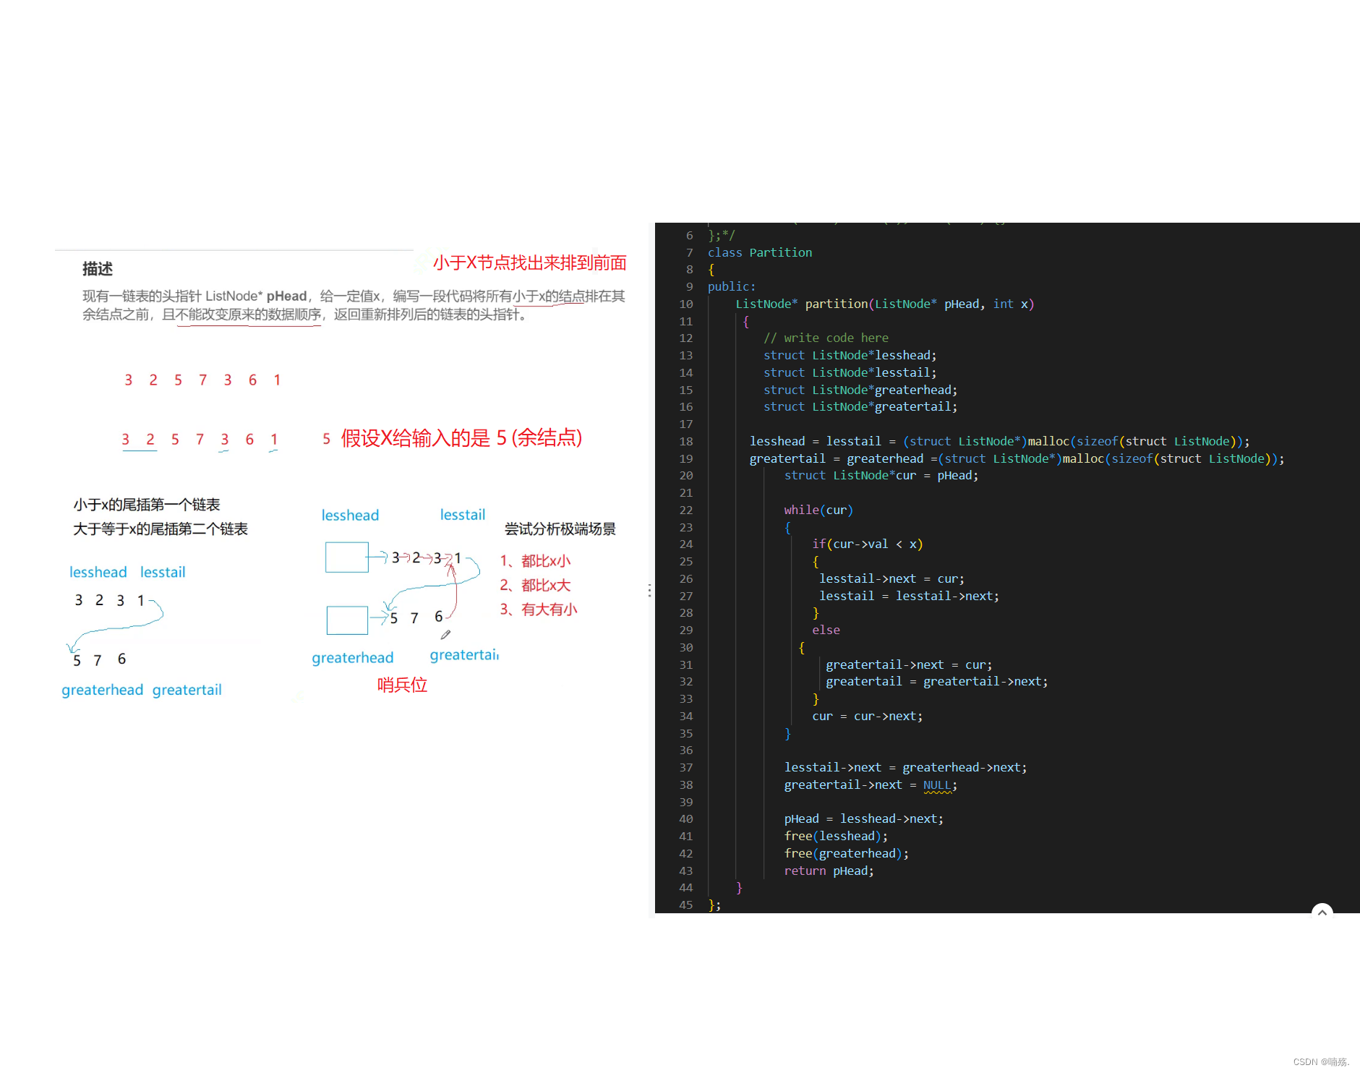The image size is (1360, 1073).
Task: Click the text 大于等于x的尾插第二个链表
Action: [x=161, y=529]
